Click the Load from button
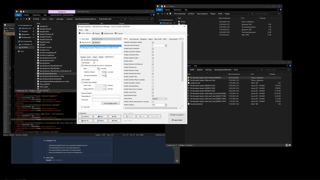Image resolution: width=320 pixels, height=180 pixels. click(85, 116)
